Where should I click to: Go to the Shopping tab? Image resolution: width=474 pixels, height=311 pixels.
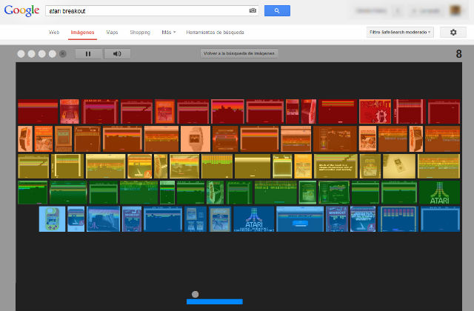[x=140, y=33]
